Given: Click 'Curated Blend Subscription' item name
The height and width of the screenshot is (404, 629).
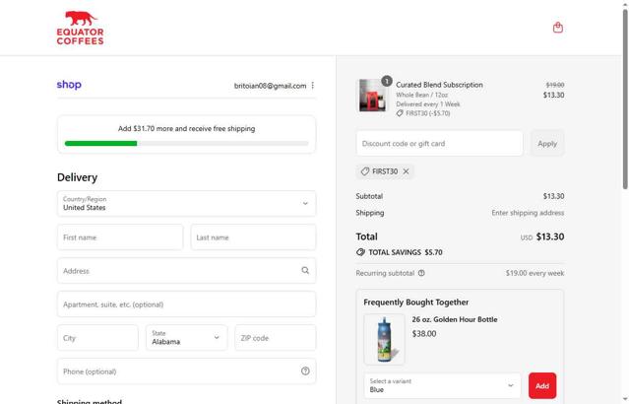Looking at the screenshot, I should click(439, 85).
